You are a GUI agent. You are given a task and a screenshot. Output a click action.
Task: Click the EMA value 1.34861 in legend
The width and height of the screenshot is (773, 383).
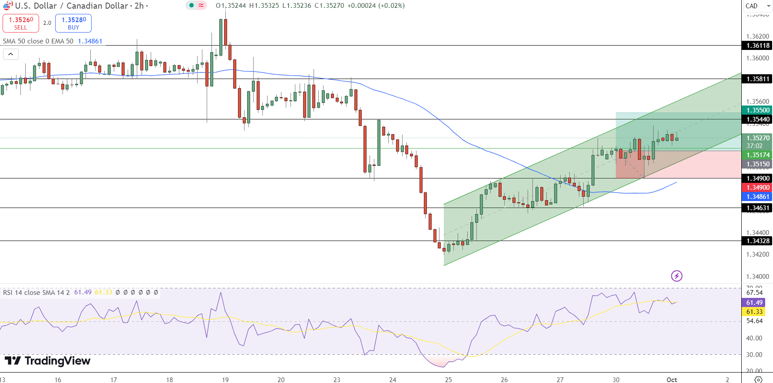click(90, 41)
